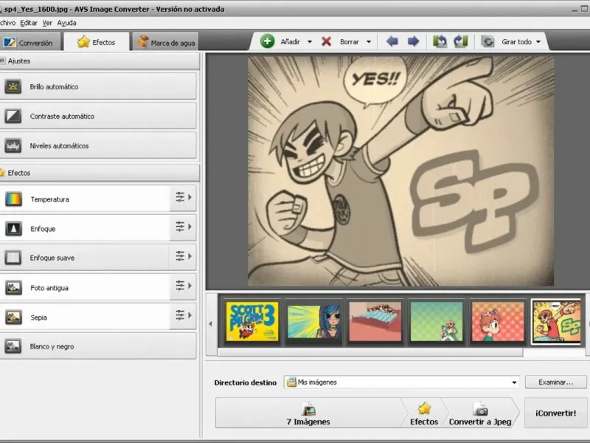Open the Ver menu
The width and height of the screenshot is (590, 443).
47,23
